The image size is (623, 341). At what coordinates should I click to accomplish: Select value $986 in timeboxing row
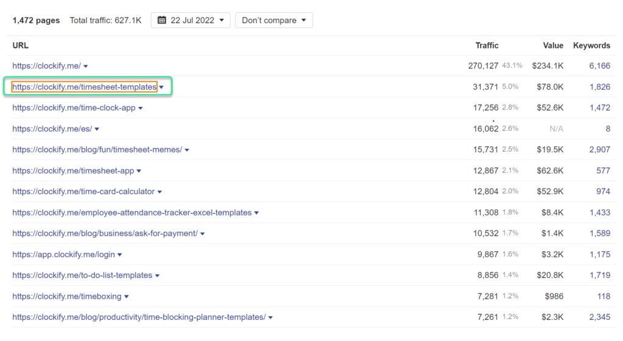point(554,296)
